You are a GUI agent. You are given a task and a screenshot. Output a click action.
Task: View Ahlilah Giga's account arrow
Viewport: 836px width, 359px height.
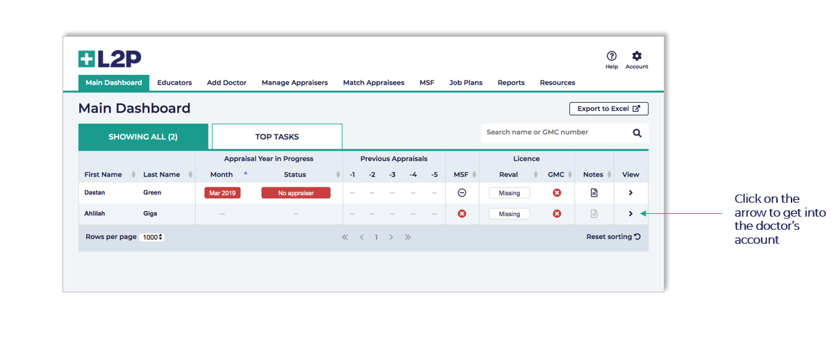click(x=630, y=214)
